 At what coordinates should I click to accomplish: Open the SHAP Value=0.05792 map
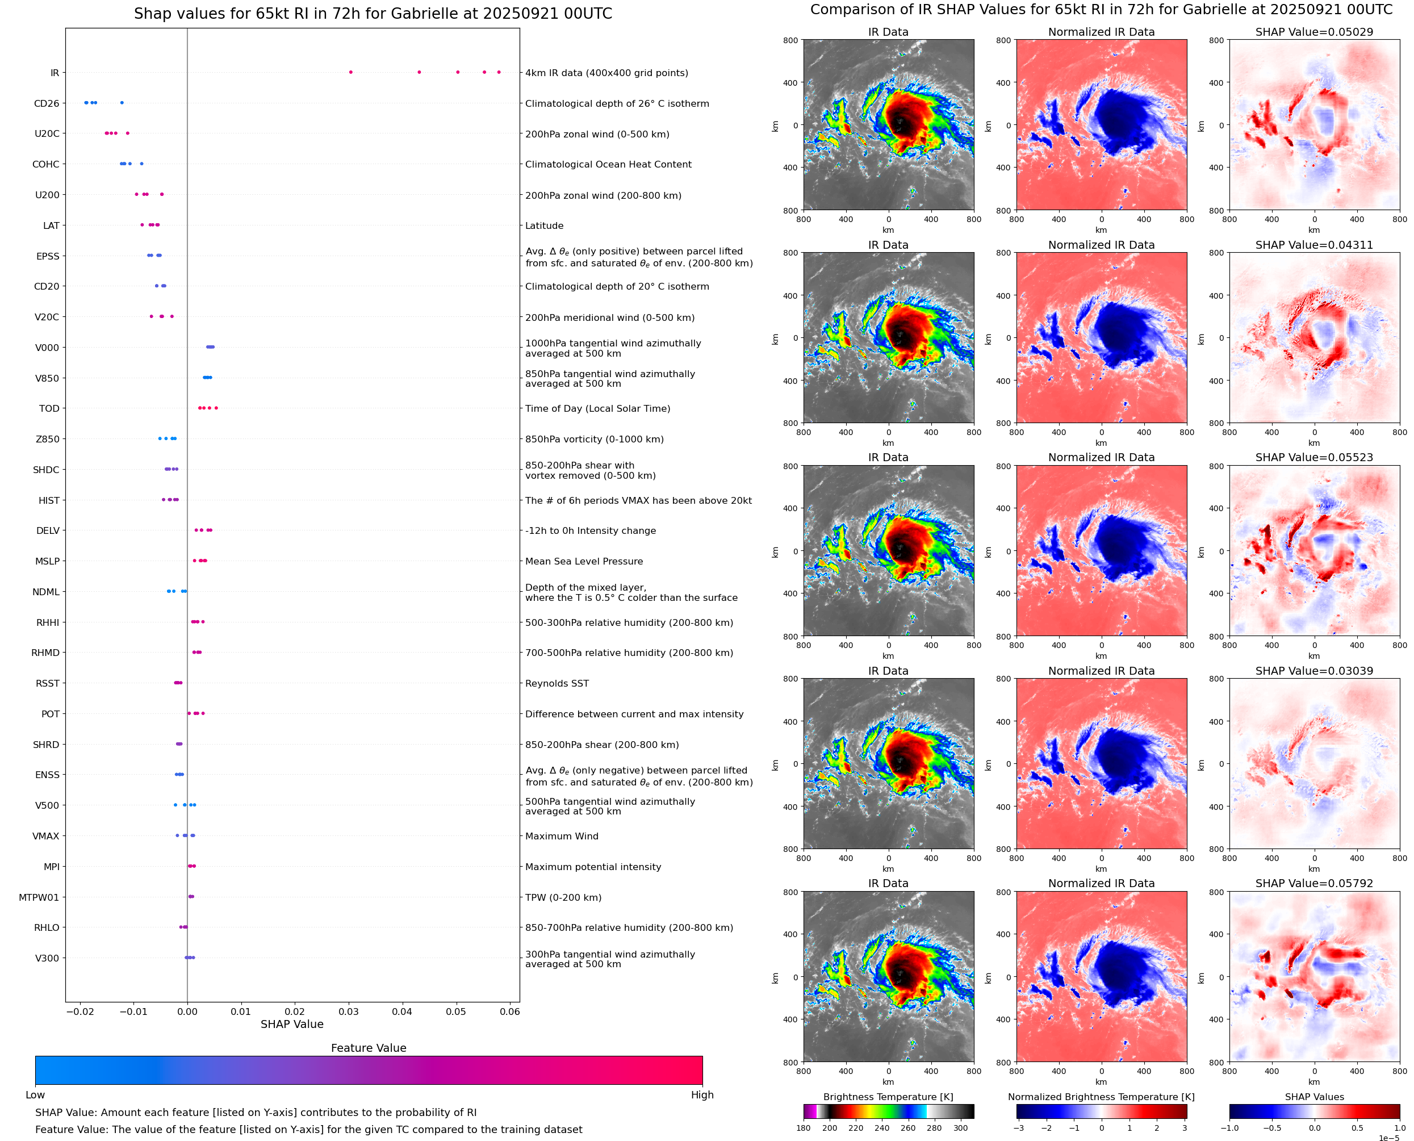1314,976
